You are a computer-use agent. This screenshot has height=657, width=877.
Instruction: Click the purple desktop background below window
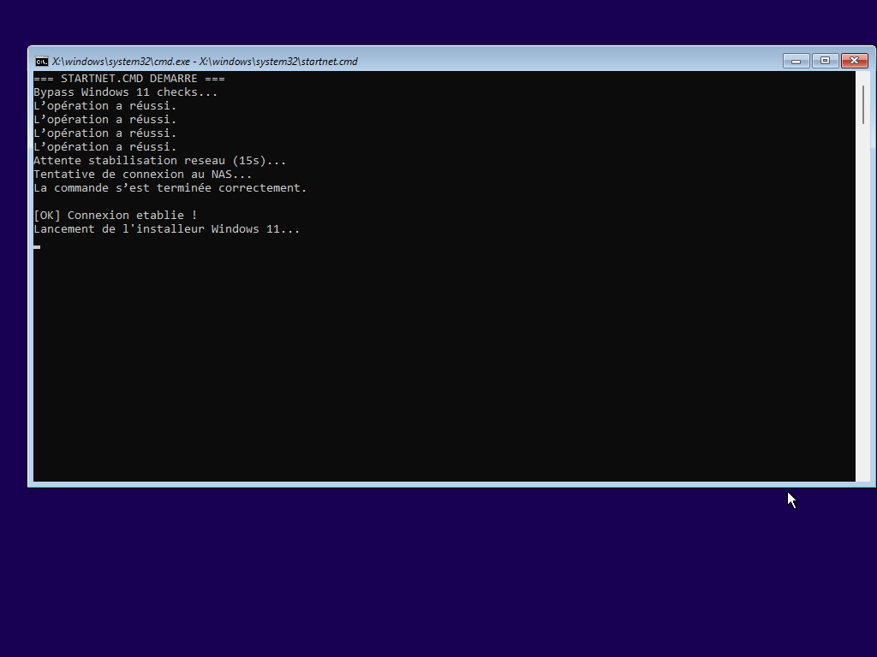tap(428, 573)
